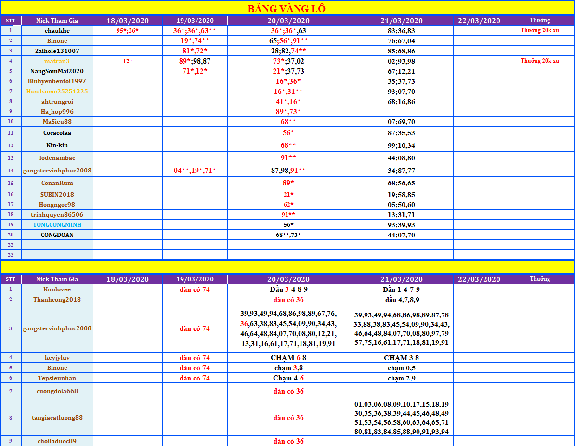Select the cell 'chạm 2,9'
Screen dimensions: 575x446
[x=401, y=378]
